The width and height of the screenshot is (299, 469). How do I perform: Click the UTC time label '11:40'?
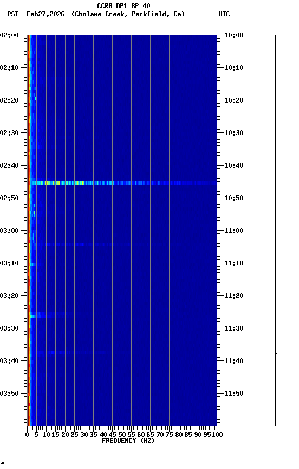234,361
